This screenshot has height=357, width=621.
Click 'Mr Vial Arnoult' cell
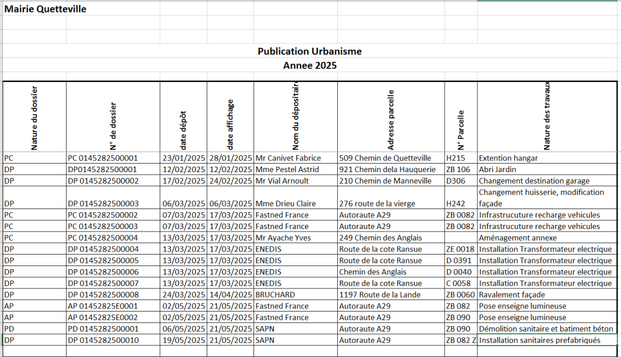[295, 181]
